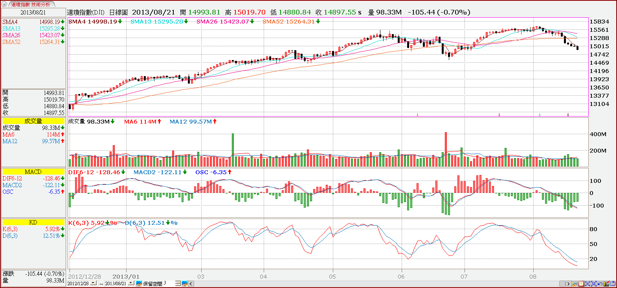Click the OSC -6.35 legend in the MACD chart
Image resolution: width=617 pixels, height=288 pixels.
click(x=213, y=172)
